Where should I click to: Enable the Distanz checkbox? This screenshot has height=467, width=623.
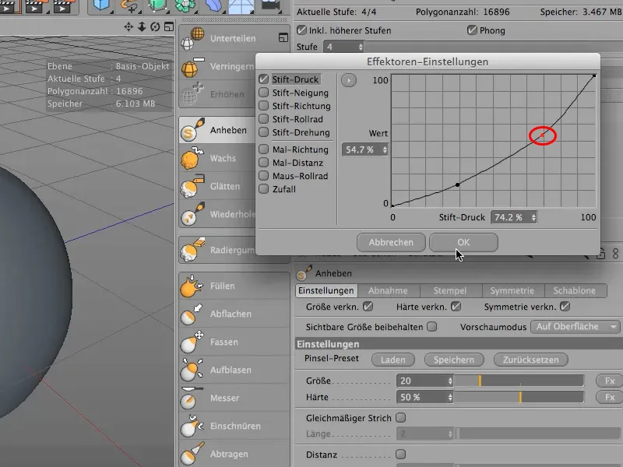(401, 454)
